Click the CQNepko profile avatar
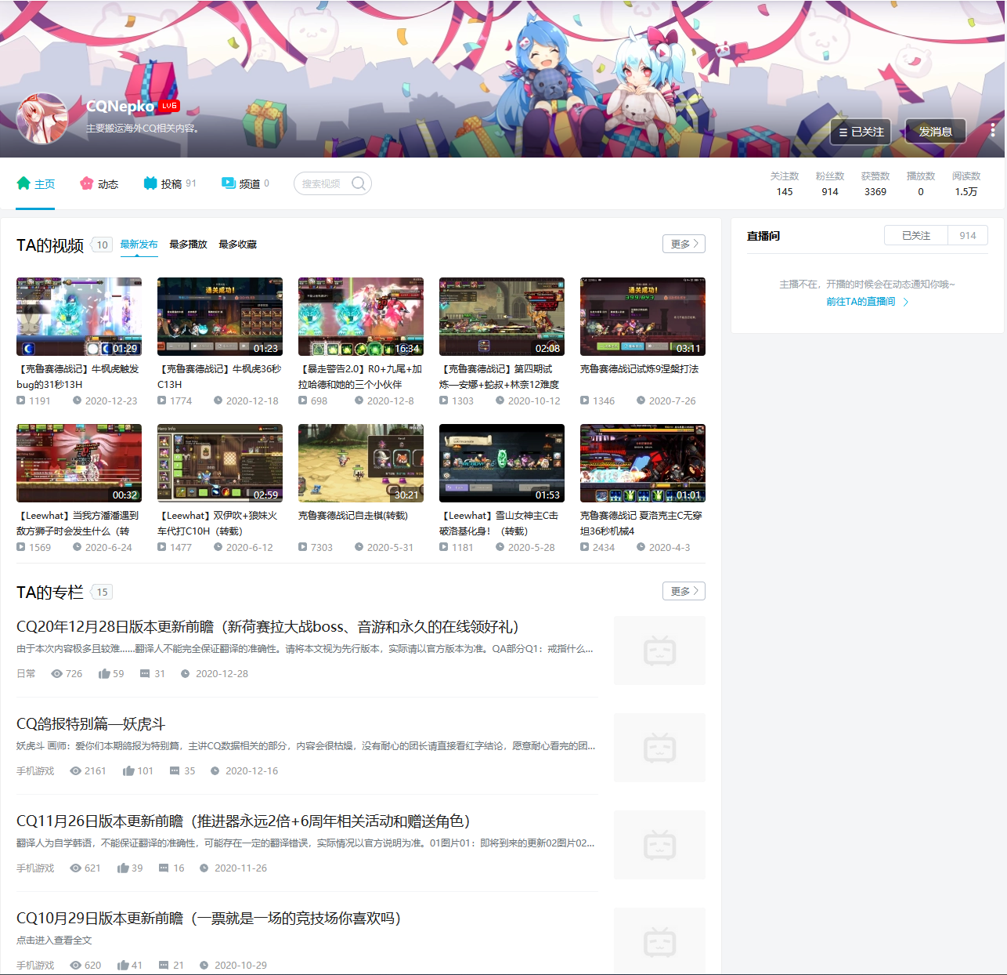The height and width of the screenshot is (975, 1007). tap(42, 119)
